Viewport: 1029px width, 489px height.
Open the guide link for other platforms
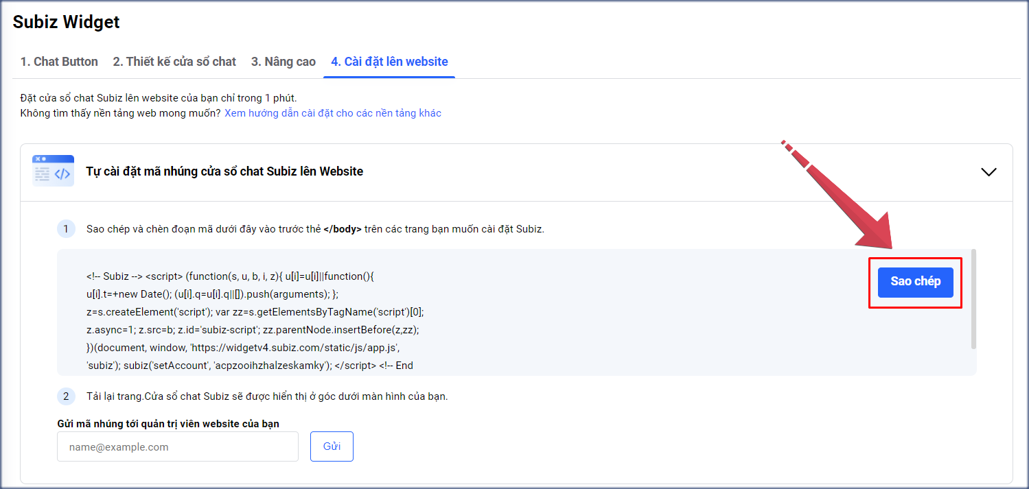tap(333, 113)
